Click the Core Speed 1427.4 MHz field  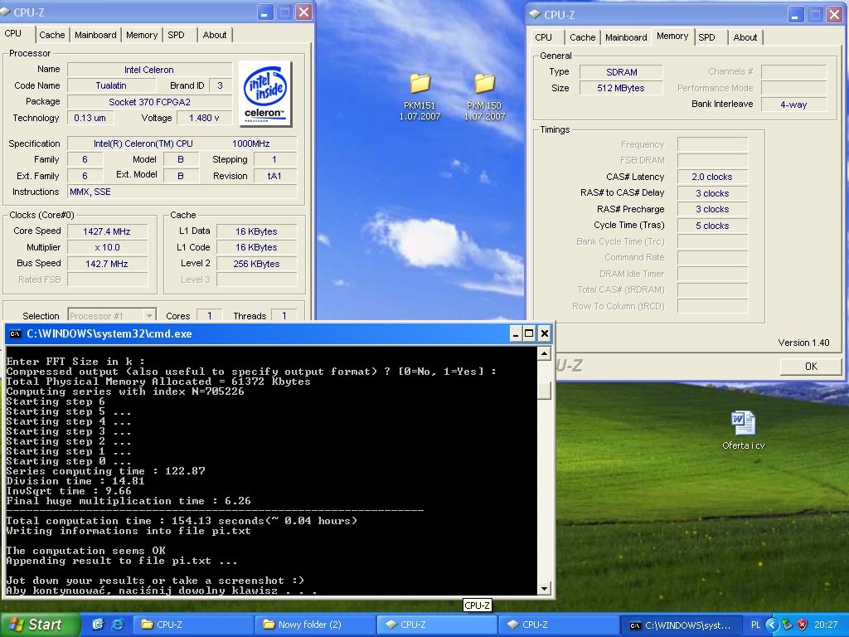[x=107, y=231]
